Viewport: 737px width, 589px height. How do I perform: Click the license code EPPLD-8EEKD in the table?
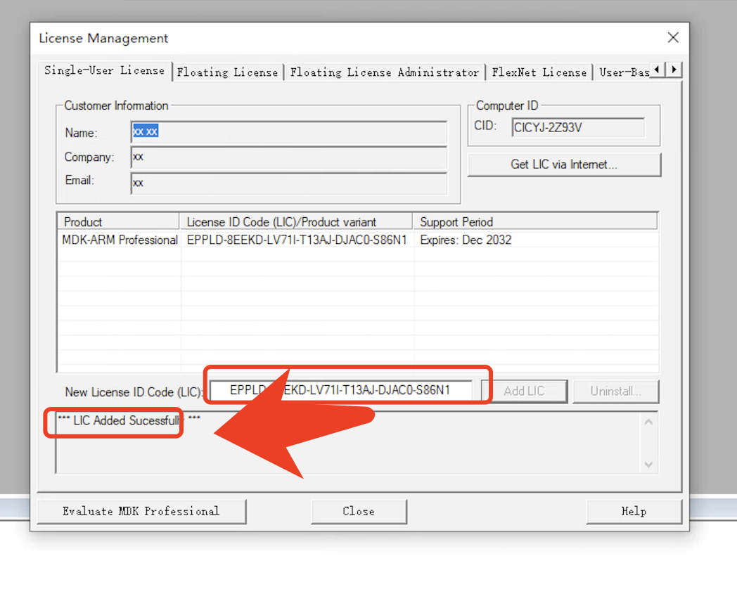coord(297,240)
